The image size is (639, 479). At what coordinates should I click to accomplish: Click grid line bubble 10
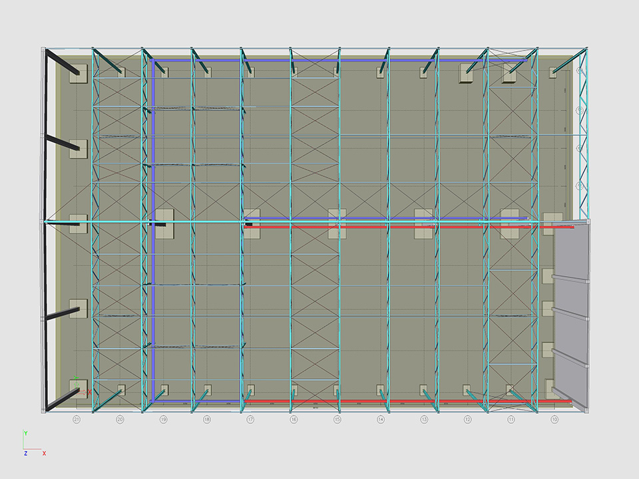(x=554, y=420)
